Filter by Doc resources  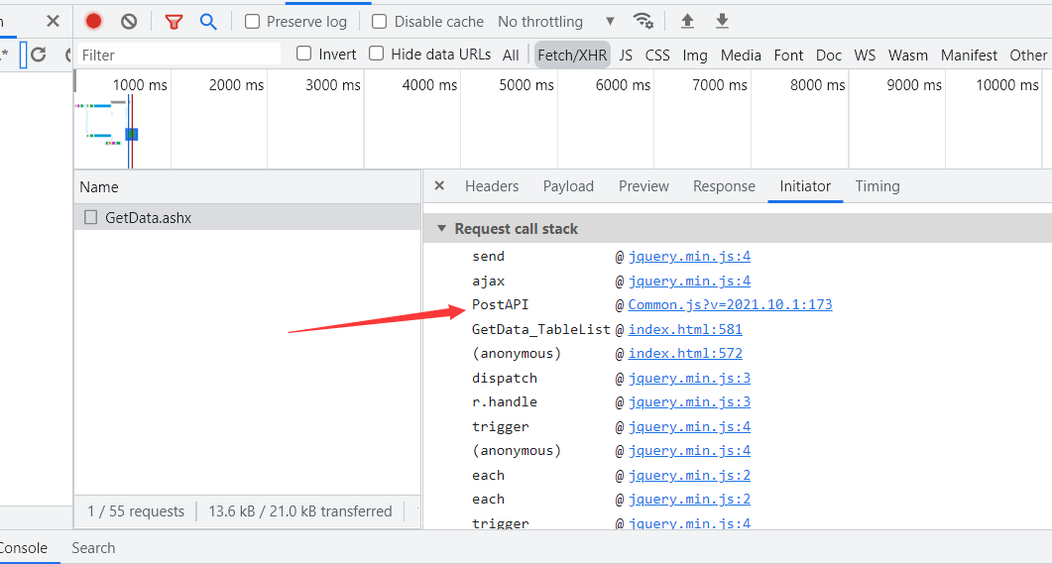tap(829, 55)
